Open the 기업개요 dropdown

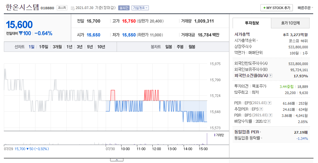[140, 8]
